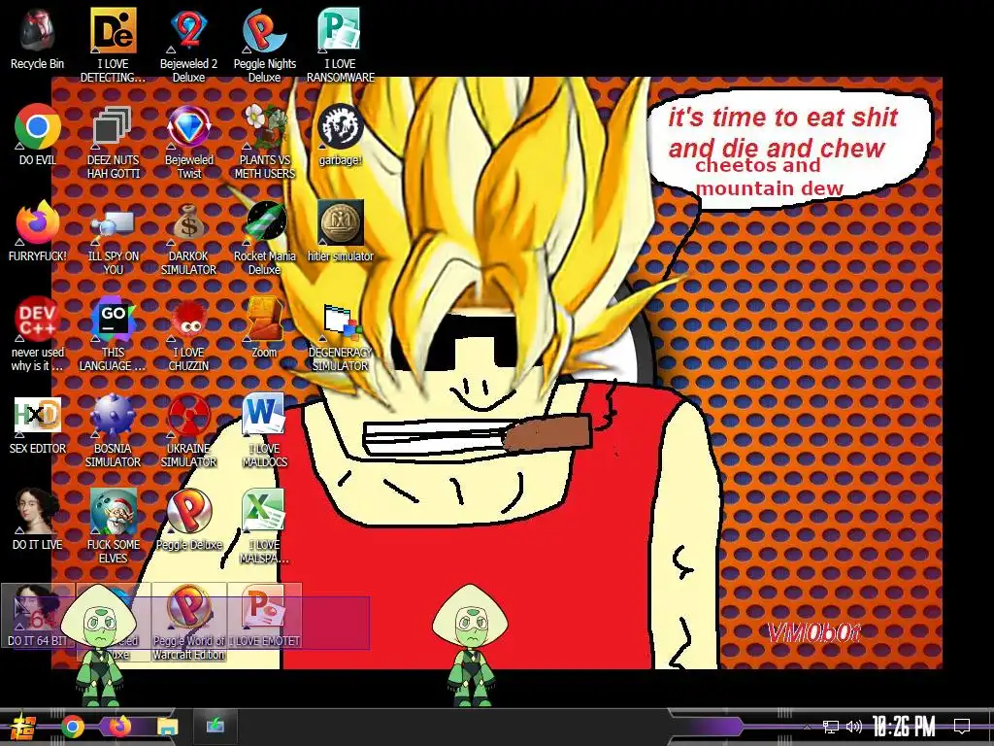Switch to the running app taskbar button
The image size is (994, 746).
pos(215,726)
